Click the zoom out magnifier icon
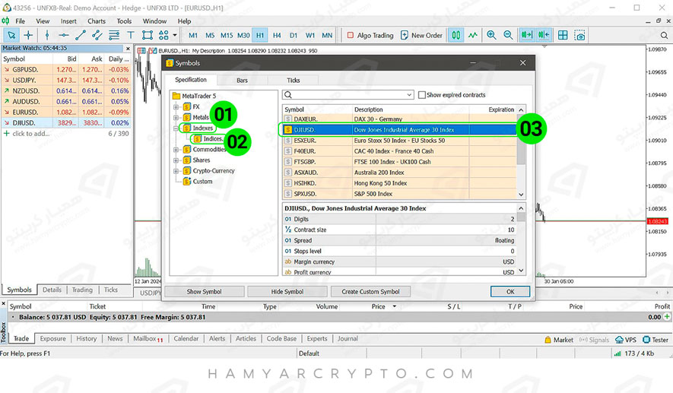673x393 pixels. tap(507, 35)
